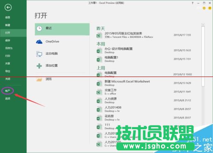The width and height of the screenshot is (213, 153).
Task: Minimize the Excel Preview window
Action: (199, 3)
